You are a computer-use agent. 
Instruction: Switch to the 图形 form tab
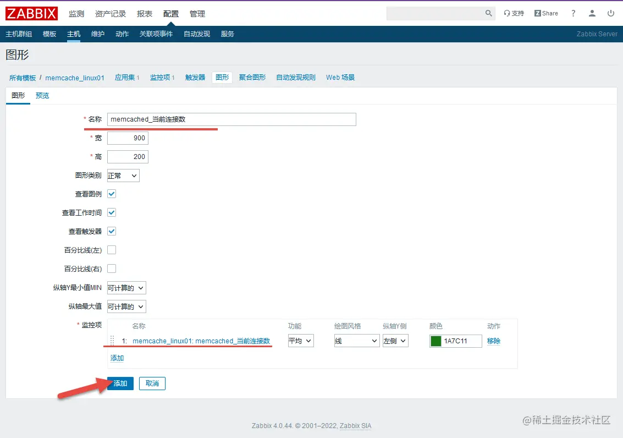tap(18, 95)
